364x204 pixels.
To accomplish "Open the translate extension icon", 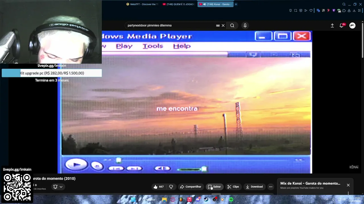I will [x=318, y=10].
